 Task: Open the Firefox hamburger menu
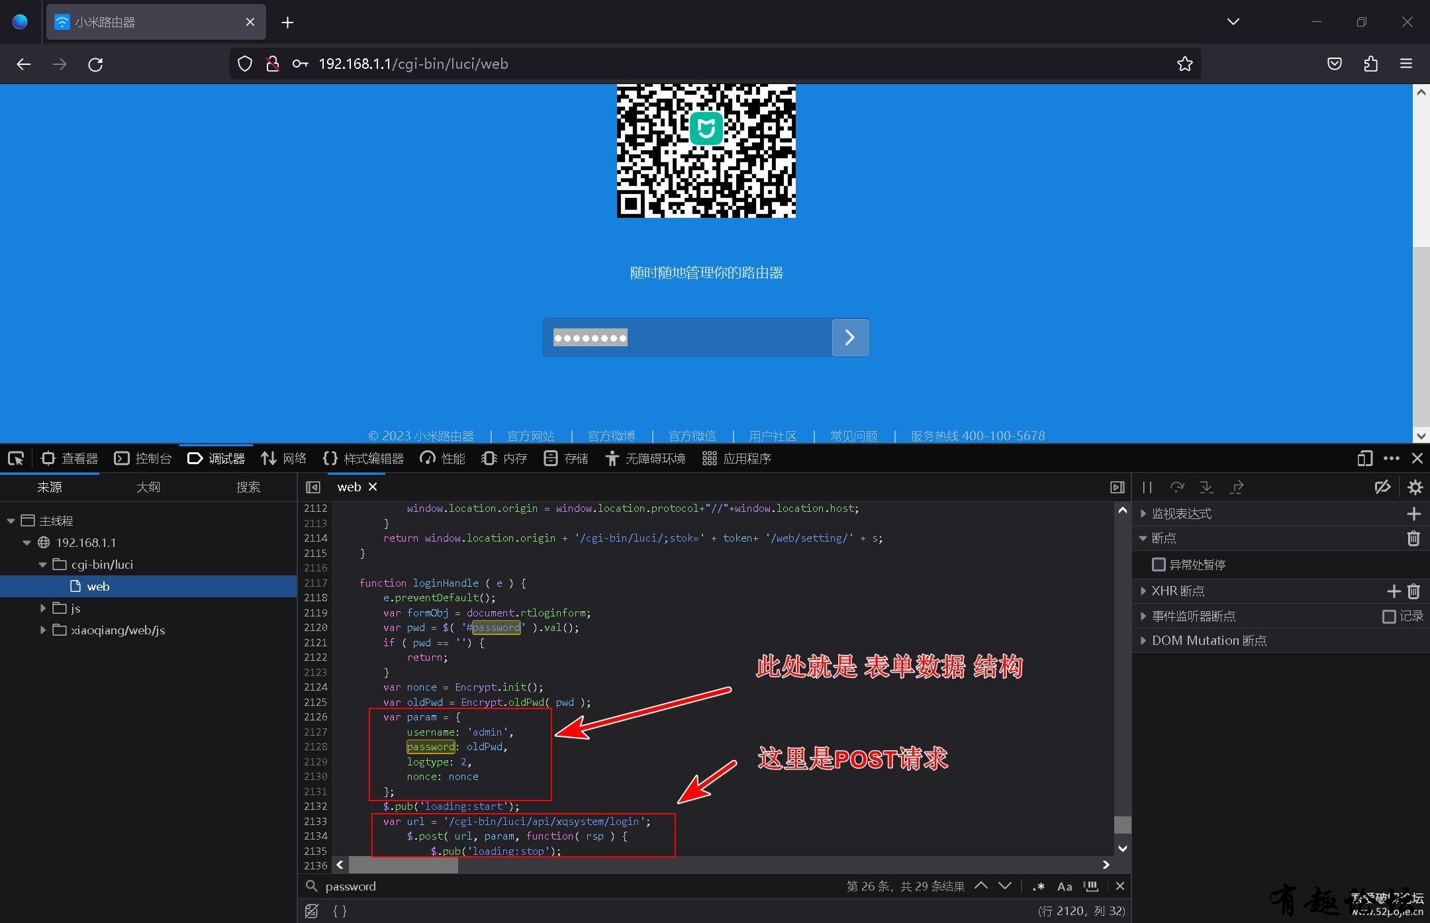1406,64
